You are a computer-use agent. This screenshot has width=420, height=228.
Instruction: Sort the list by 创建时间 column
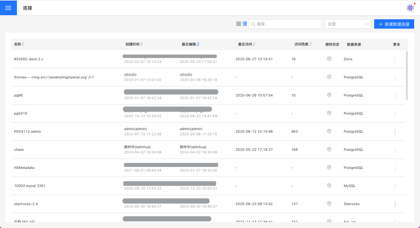coord(141,44)
